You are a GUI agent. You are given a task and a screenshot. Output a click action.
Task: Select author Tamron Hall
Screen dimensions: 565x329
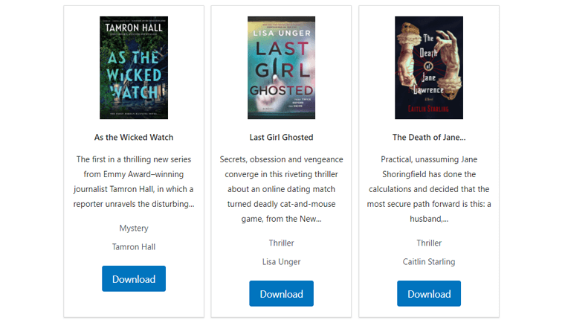pyautogui.click(x=134, y=247)
